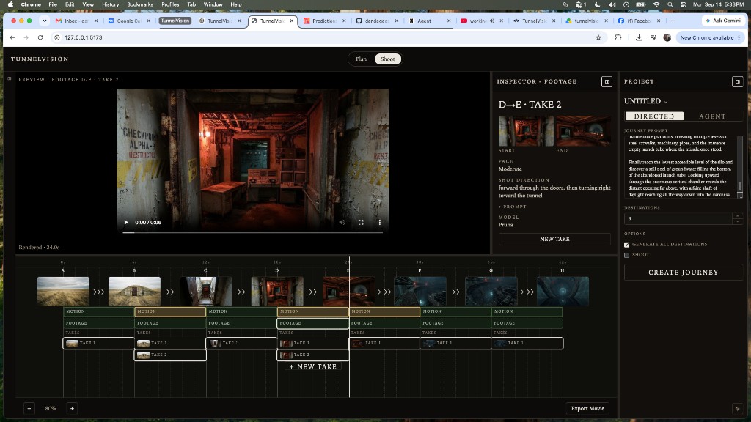Select Take 1 in the A segment
This screenshot has height=422, width=751.
[99, 343]
